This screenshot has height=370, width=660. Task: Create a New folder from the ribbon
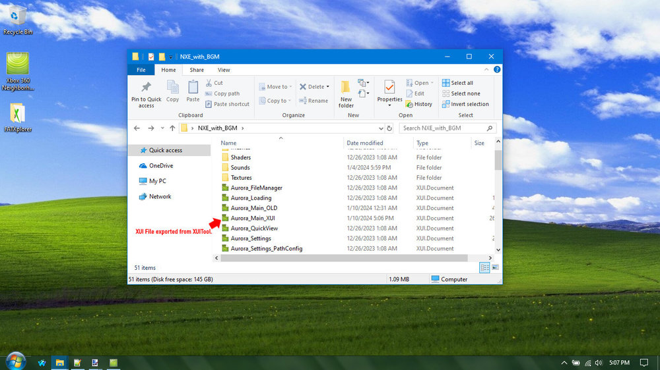346,95
